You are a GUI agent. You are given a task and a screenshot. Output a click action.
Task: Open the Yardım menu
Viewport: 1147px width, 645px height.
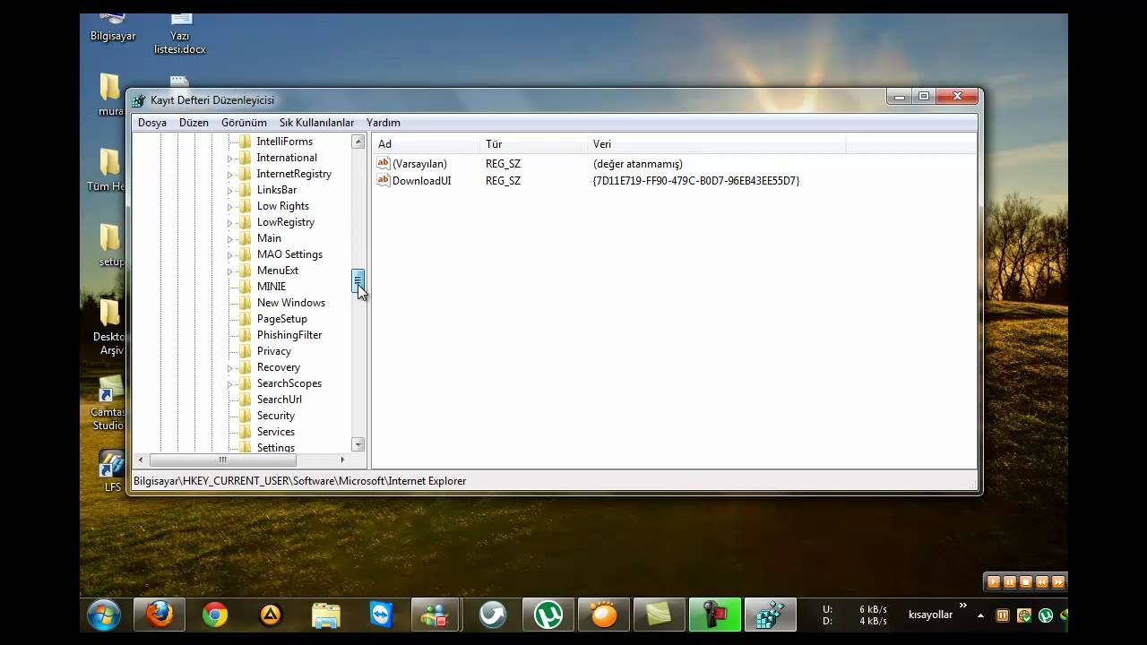[384, 123]
